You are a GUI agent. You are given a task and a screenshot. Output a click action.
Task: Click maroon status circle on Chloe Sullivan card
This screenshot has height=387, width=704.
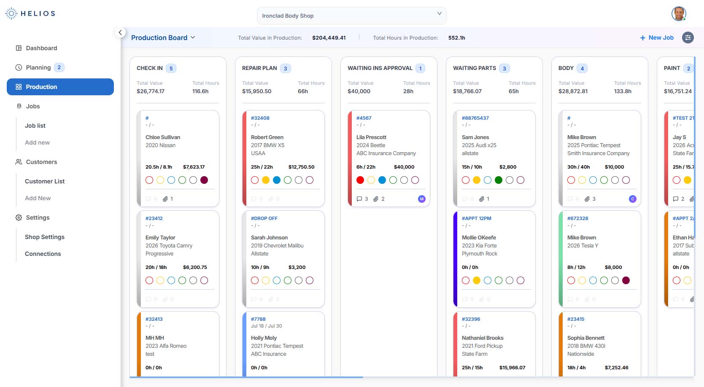(x=204, y=180)
